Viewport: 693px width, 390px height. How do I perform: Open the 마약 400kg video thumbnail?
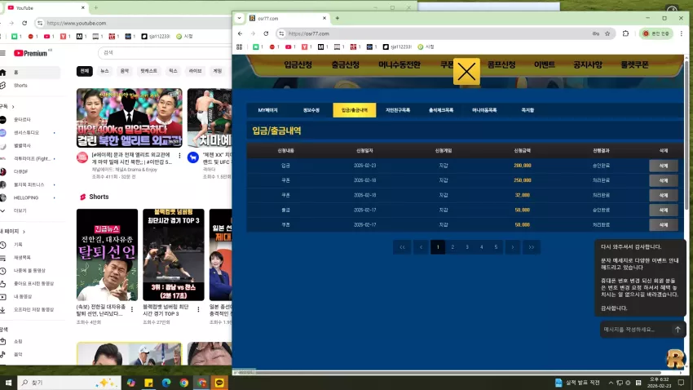pos(129,117)
